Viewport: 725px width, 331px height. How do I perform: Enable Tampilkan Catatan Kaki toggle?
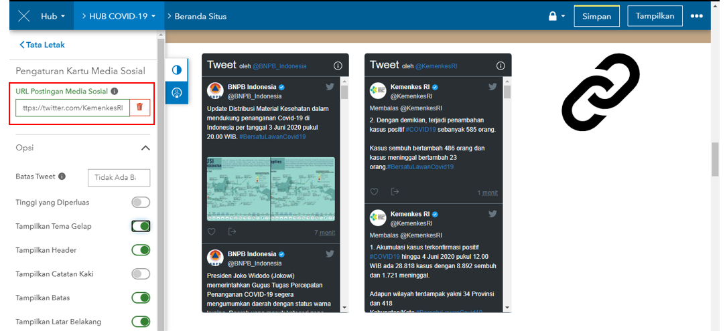(x=141, y=273)
